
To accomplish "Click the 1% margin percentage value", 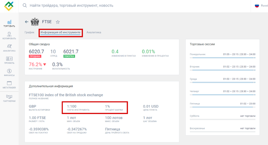I will click(x=107, y=106).
